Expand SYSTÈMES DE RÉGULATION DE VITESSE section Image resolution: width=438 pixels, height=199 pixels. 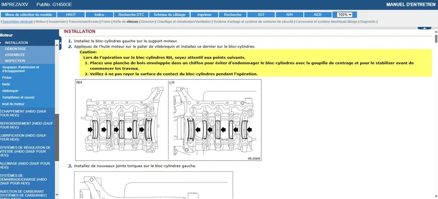pos(27,151)
